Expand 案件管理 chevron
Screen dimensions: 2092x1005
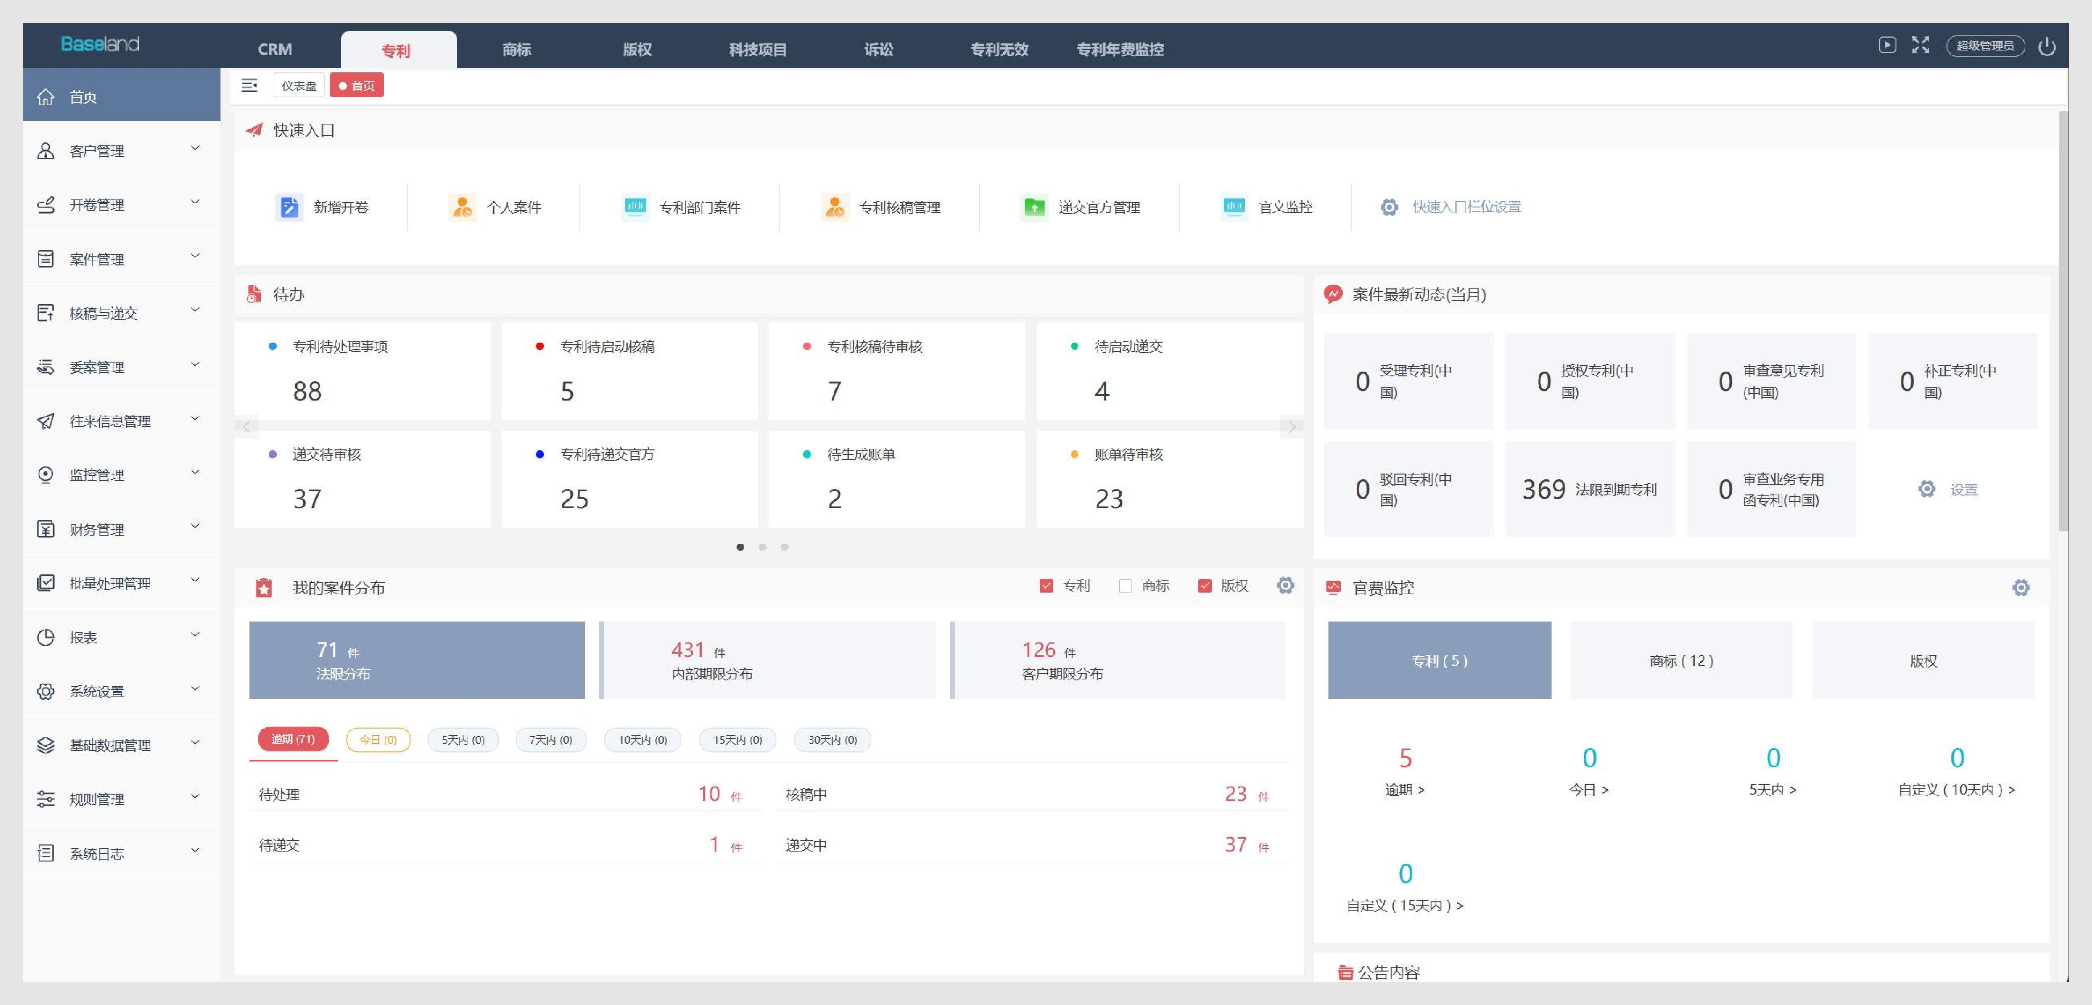click(x=195, y=256)
